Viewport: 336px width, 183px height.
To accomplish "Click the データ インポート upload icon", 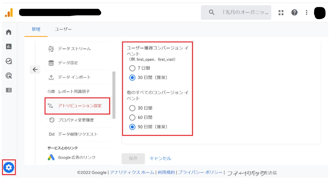I will (51, 77).
